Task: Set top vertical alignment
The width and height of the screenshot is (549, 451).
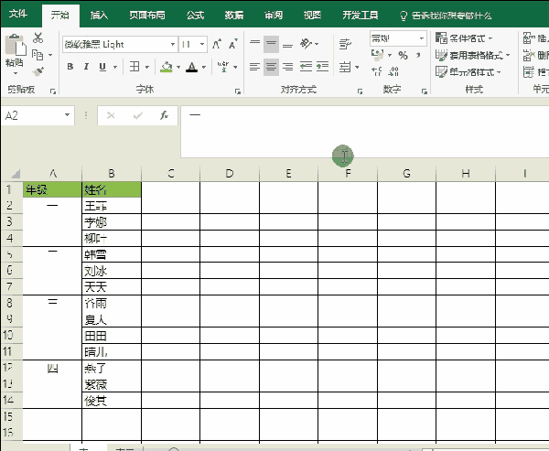Action: coord(255,44)
